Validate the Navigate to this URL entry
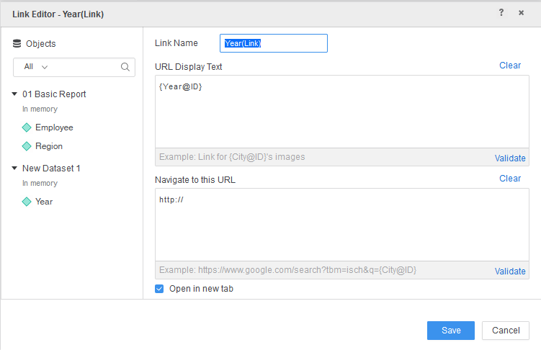 tap(509, 272)
